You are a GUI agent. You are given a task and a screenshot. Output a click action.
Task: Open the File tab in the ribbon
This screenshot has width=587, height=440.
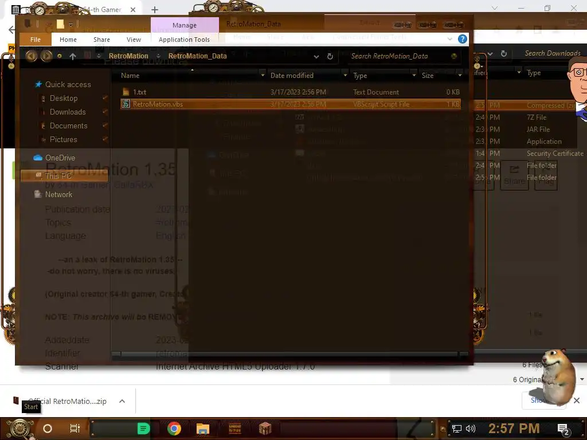pos(36,40)
